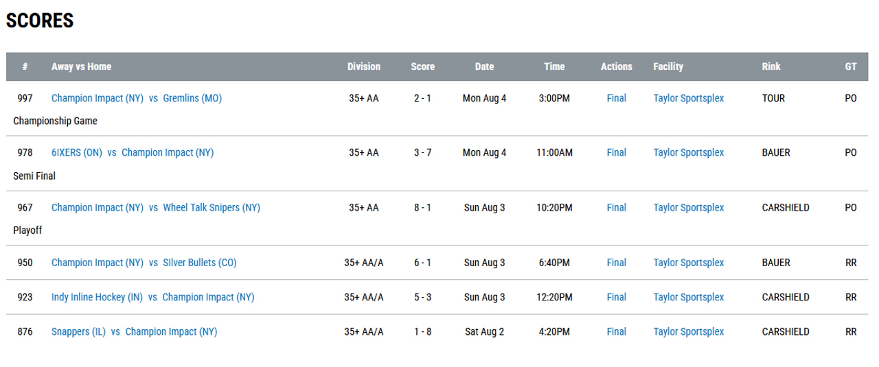Open Gremlins (MO) team link

point(192,98)
